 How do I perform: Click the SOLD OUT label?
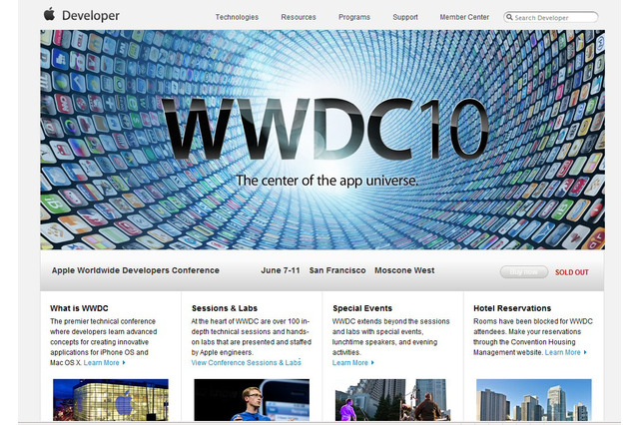coord(572,272)
